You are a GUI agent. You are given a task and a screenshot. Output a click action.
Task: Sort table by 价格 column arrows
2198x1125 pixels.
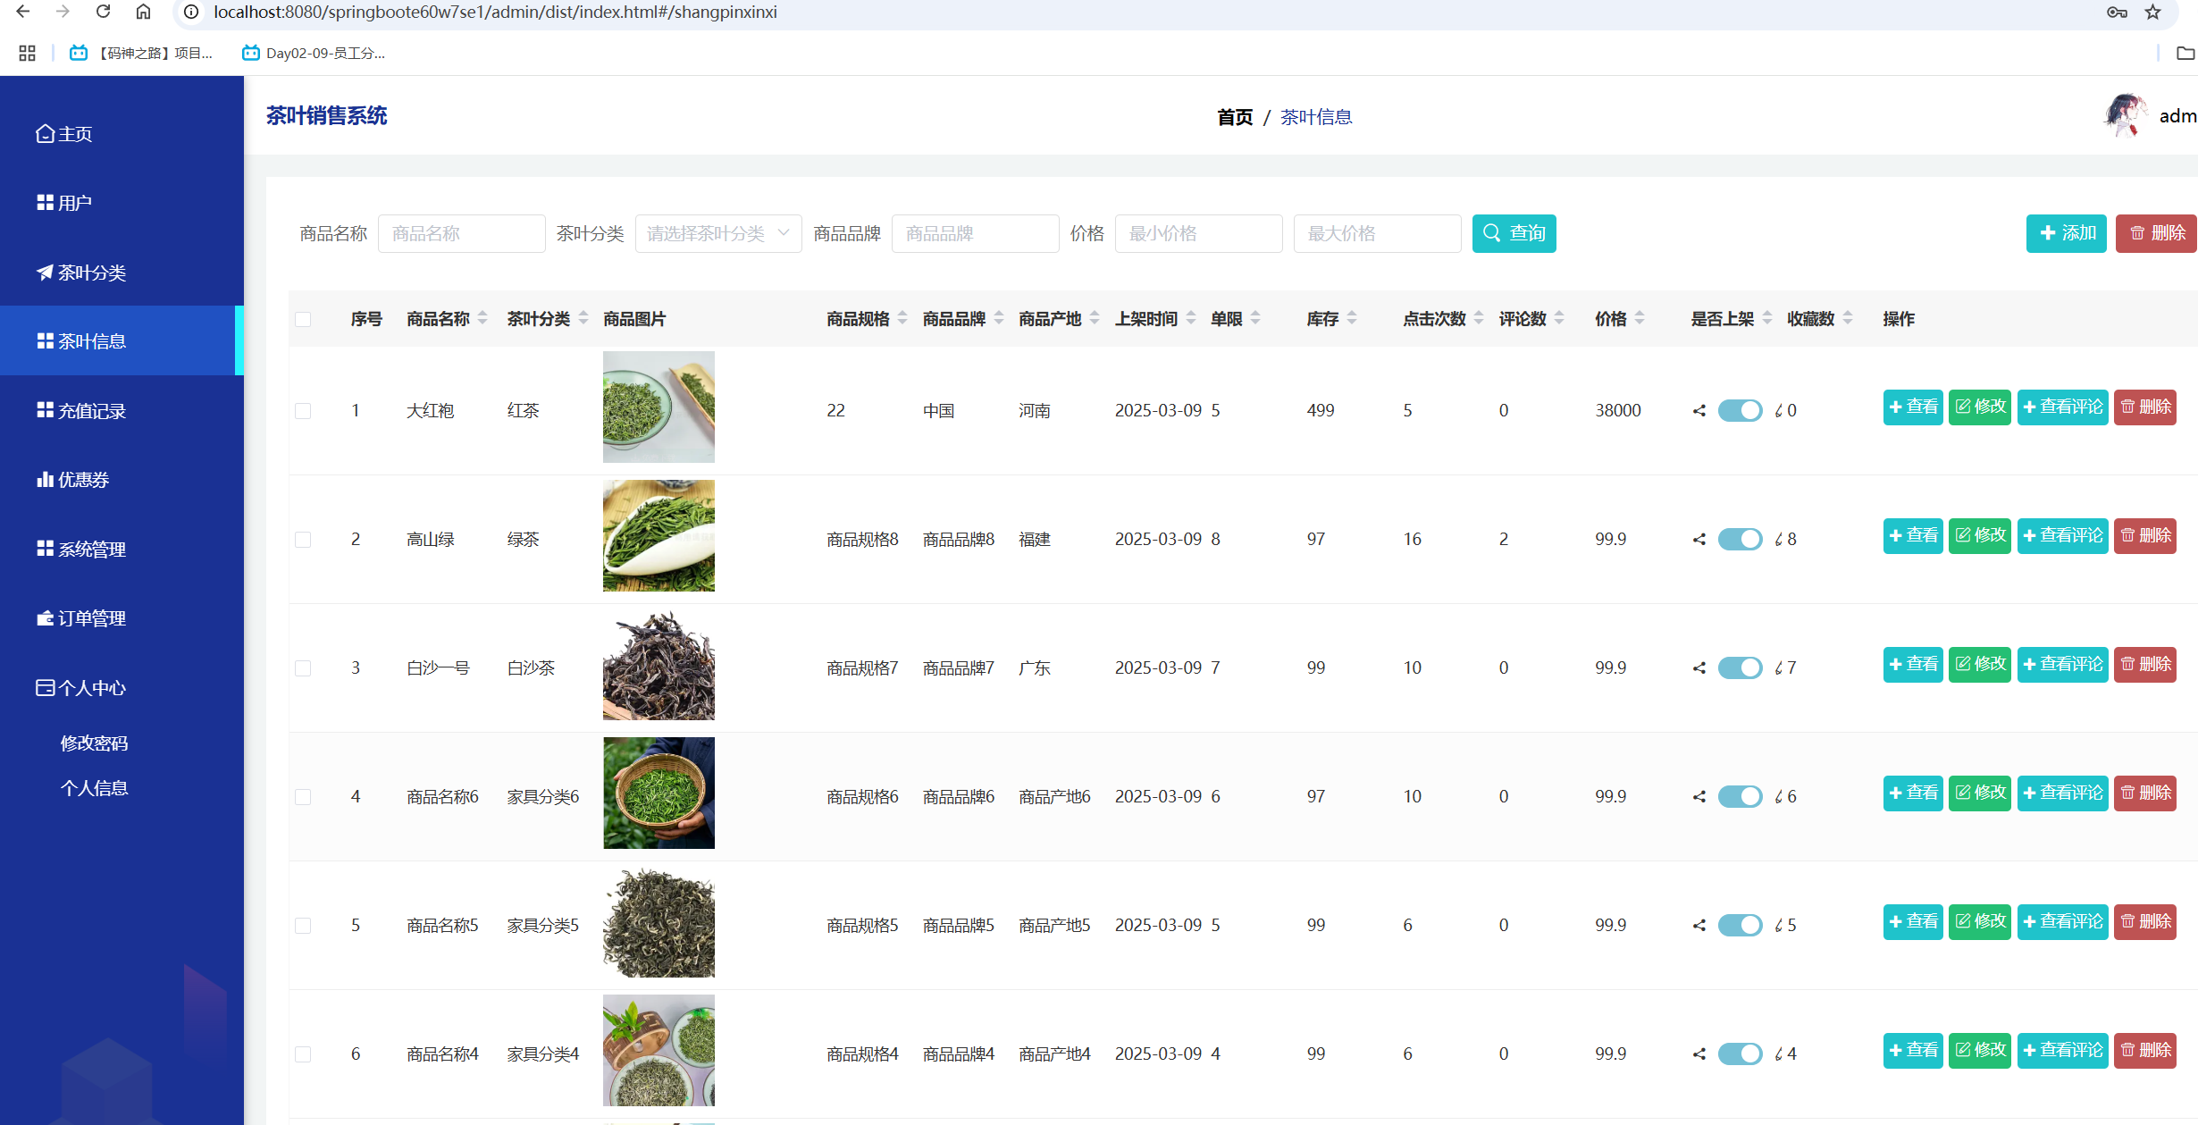(x=1640, y=319)
